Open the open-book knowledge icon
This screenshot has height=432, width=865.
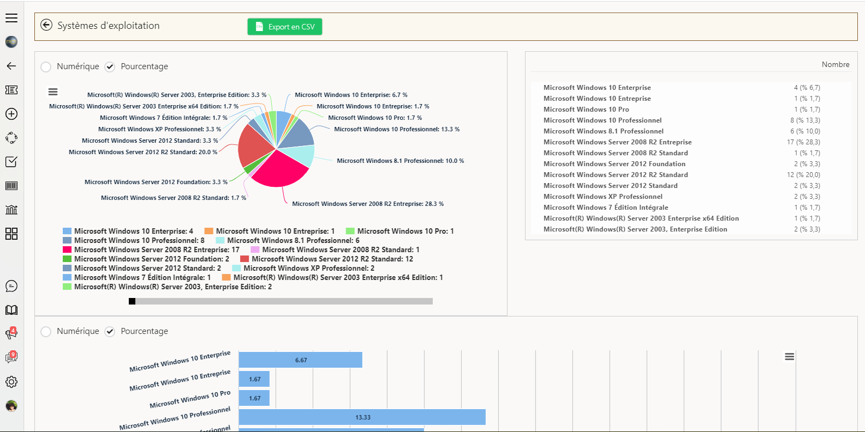(x=11, y=310)
